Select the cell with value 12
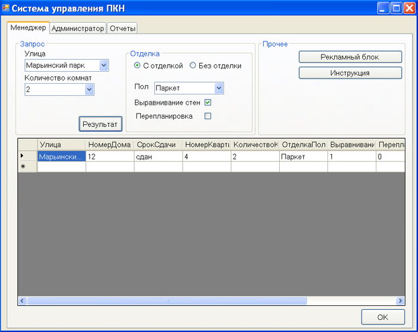Screen dimensions: 418x332 pyautogui.click(x=110, y=156)
